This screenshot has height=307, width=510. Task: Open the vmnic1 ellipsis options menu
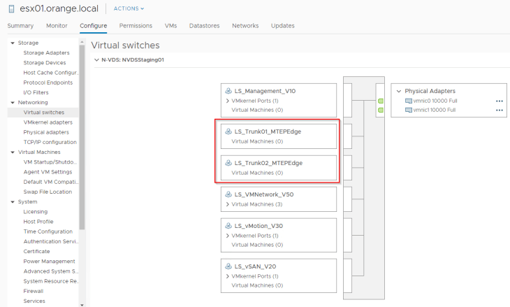499,110
